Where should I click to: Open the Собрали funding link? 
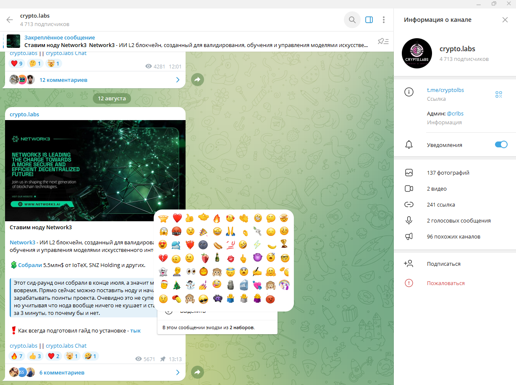click(30, 265)
